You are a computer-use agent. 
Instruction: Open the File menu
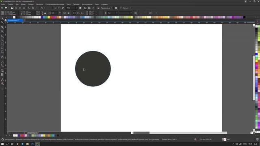pos(3,4)
